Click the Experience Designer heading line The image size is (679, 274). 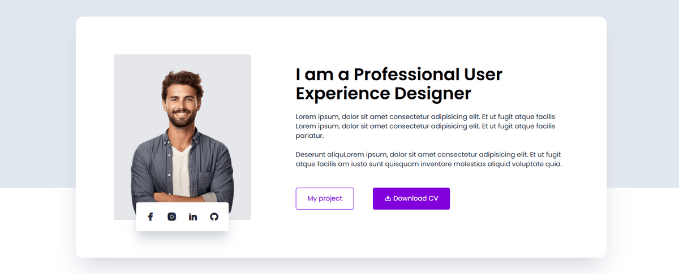(x=384, y=93)
